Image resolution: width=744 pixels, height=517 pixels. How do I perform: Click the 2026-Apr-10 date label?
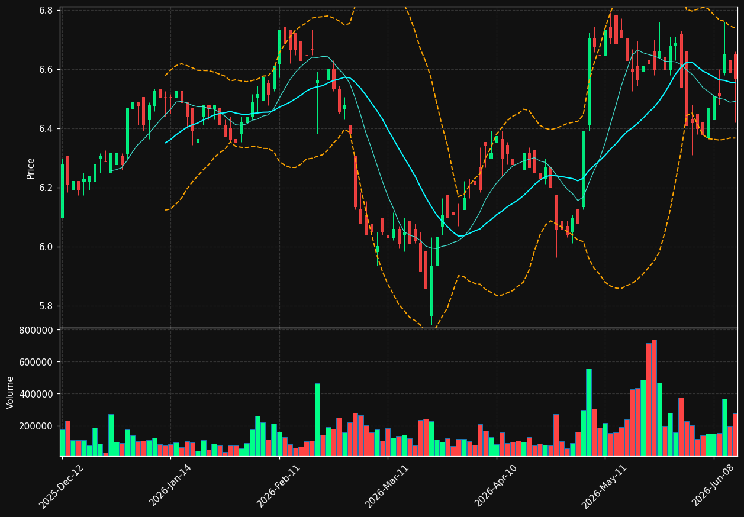496,486
